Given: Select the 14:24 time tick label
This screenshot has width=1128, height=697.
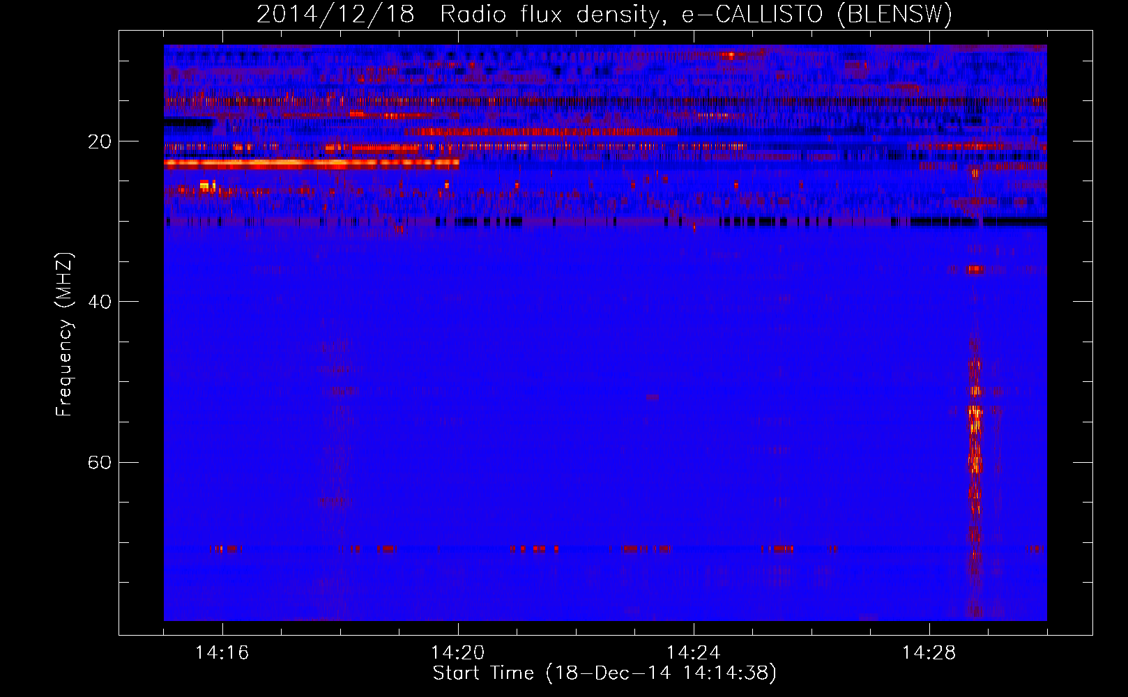Looking at the screenshot, I should (x=694, y=652).
